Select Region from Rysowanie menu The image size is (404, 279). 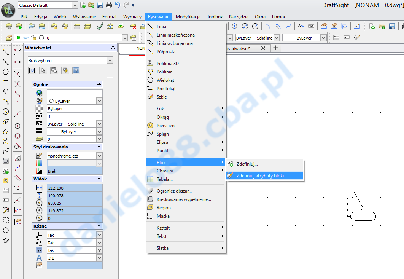pos(185,207)
